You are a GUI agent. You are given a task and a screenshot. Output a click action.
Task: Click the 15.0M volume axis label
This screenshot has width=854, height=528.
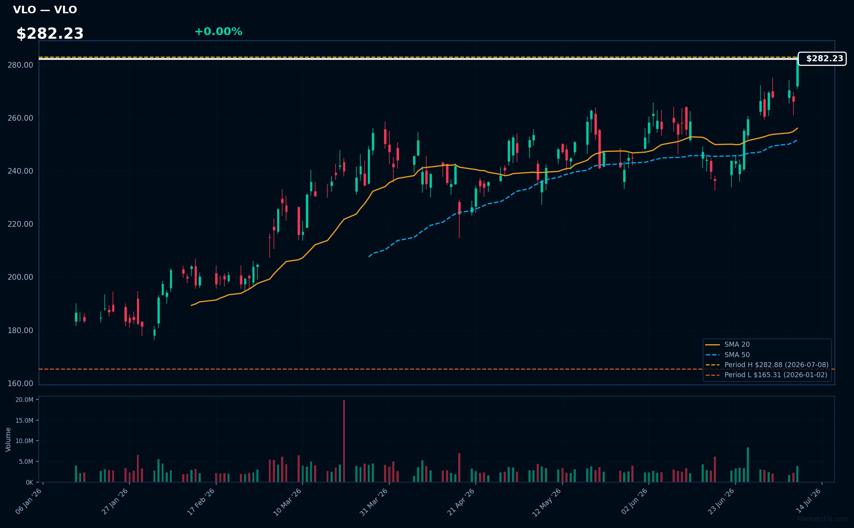(24, 421)
